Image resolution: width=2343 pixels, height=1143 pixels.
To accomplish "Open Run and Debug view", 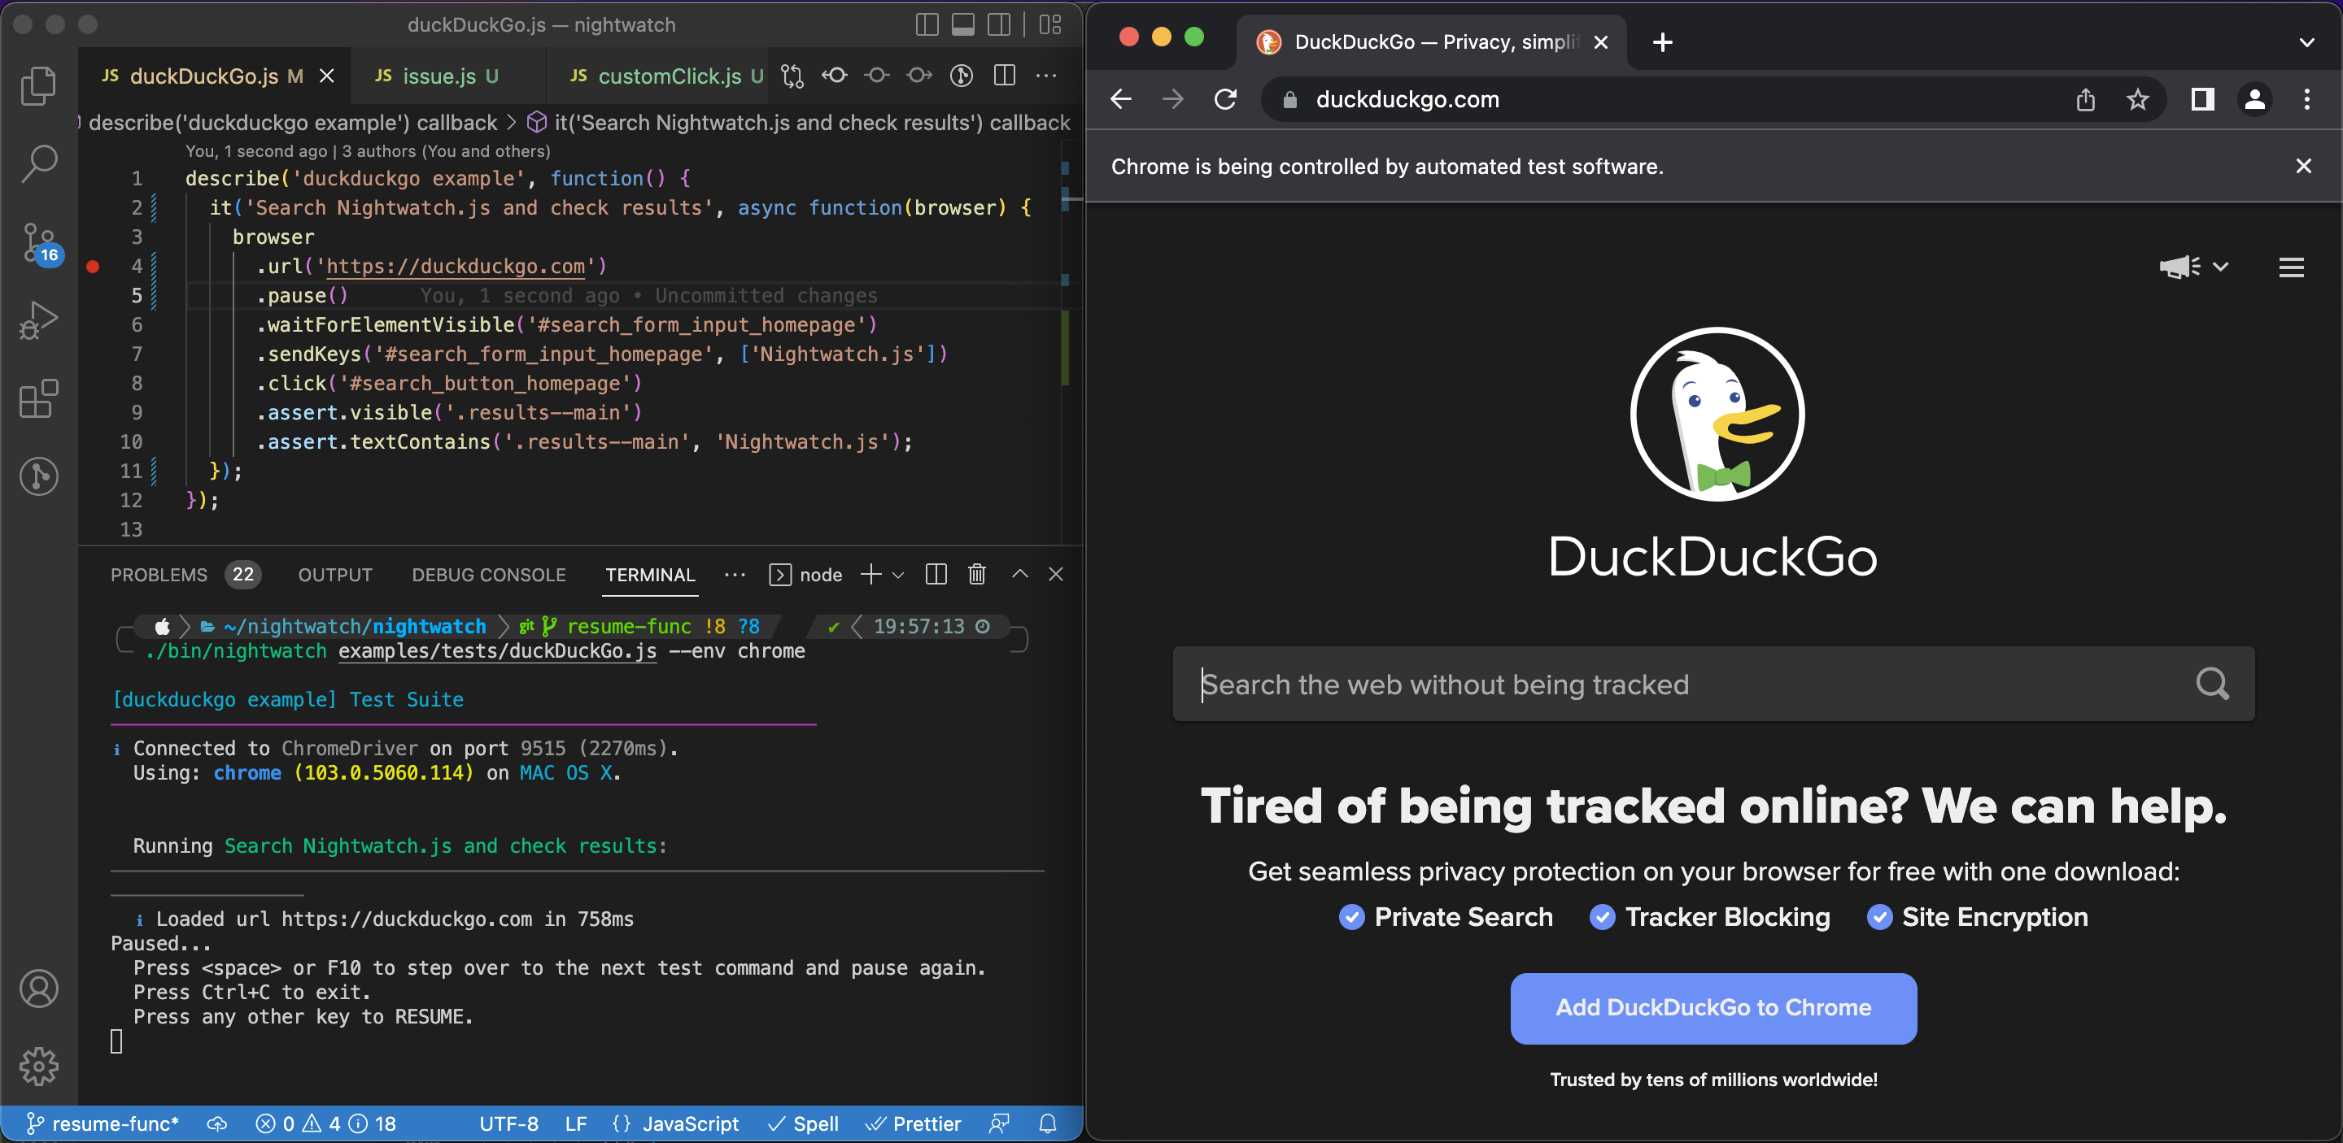I will coord(38,319).
